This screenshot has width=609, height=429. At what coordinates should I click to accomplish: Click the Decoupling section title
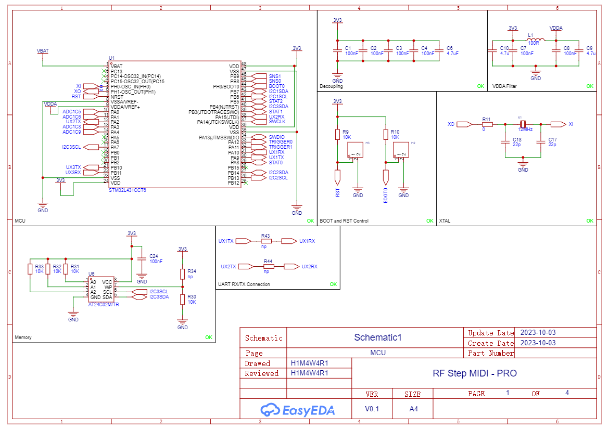(331, 86)
